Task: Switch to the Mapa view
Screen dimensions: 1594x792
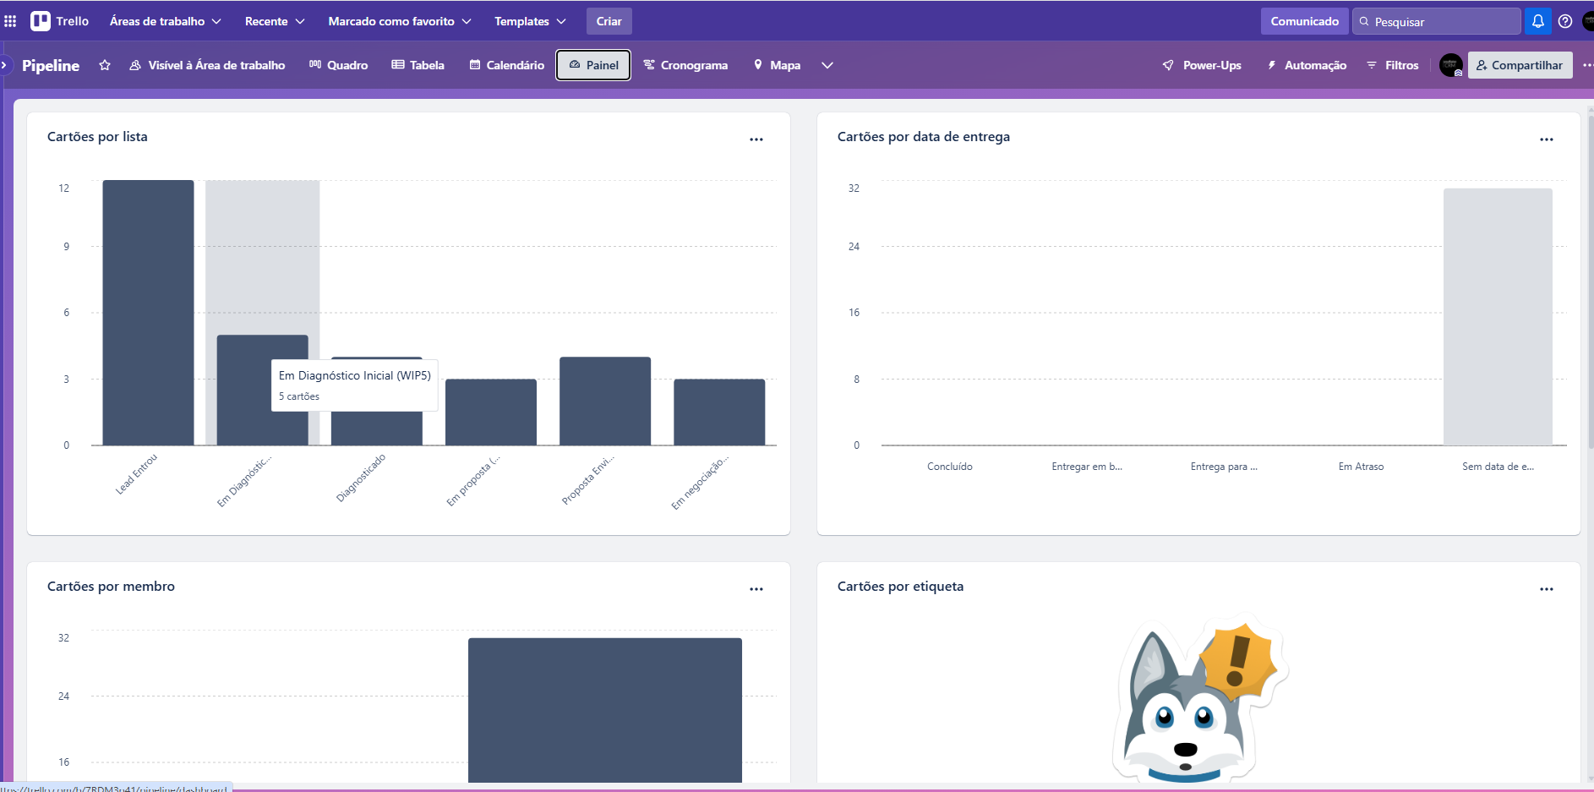Action: (777, 65)
